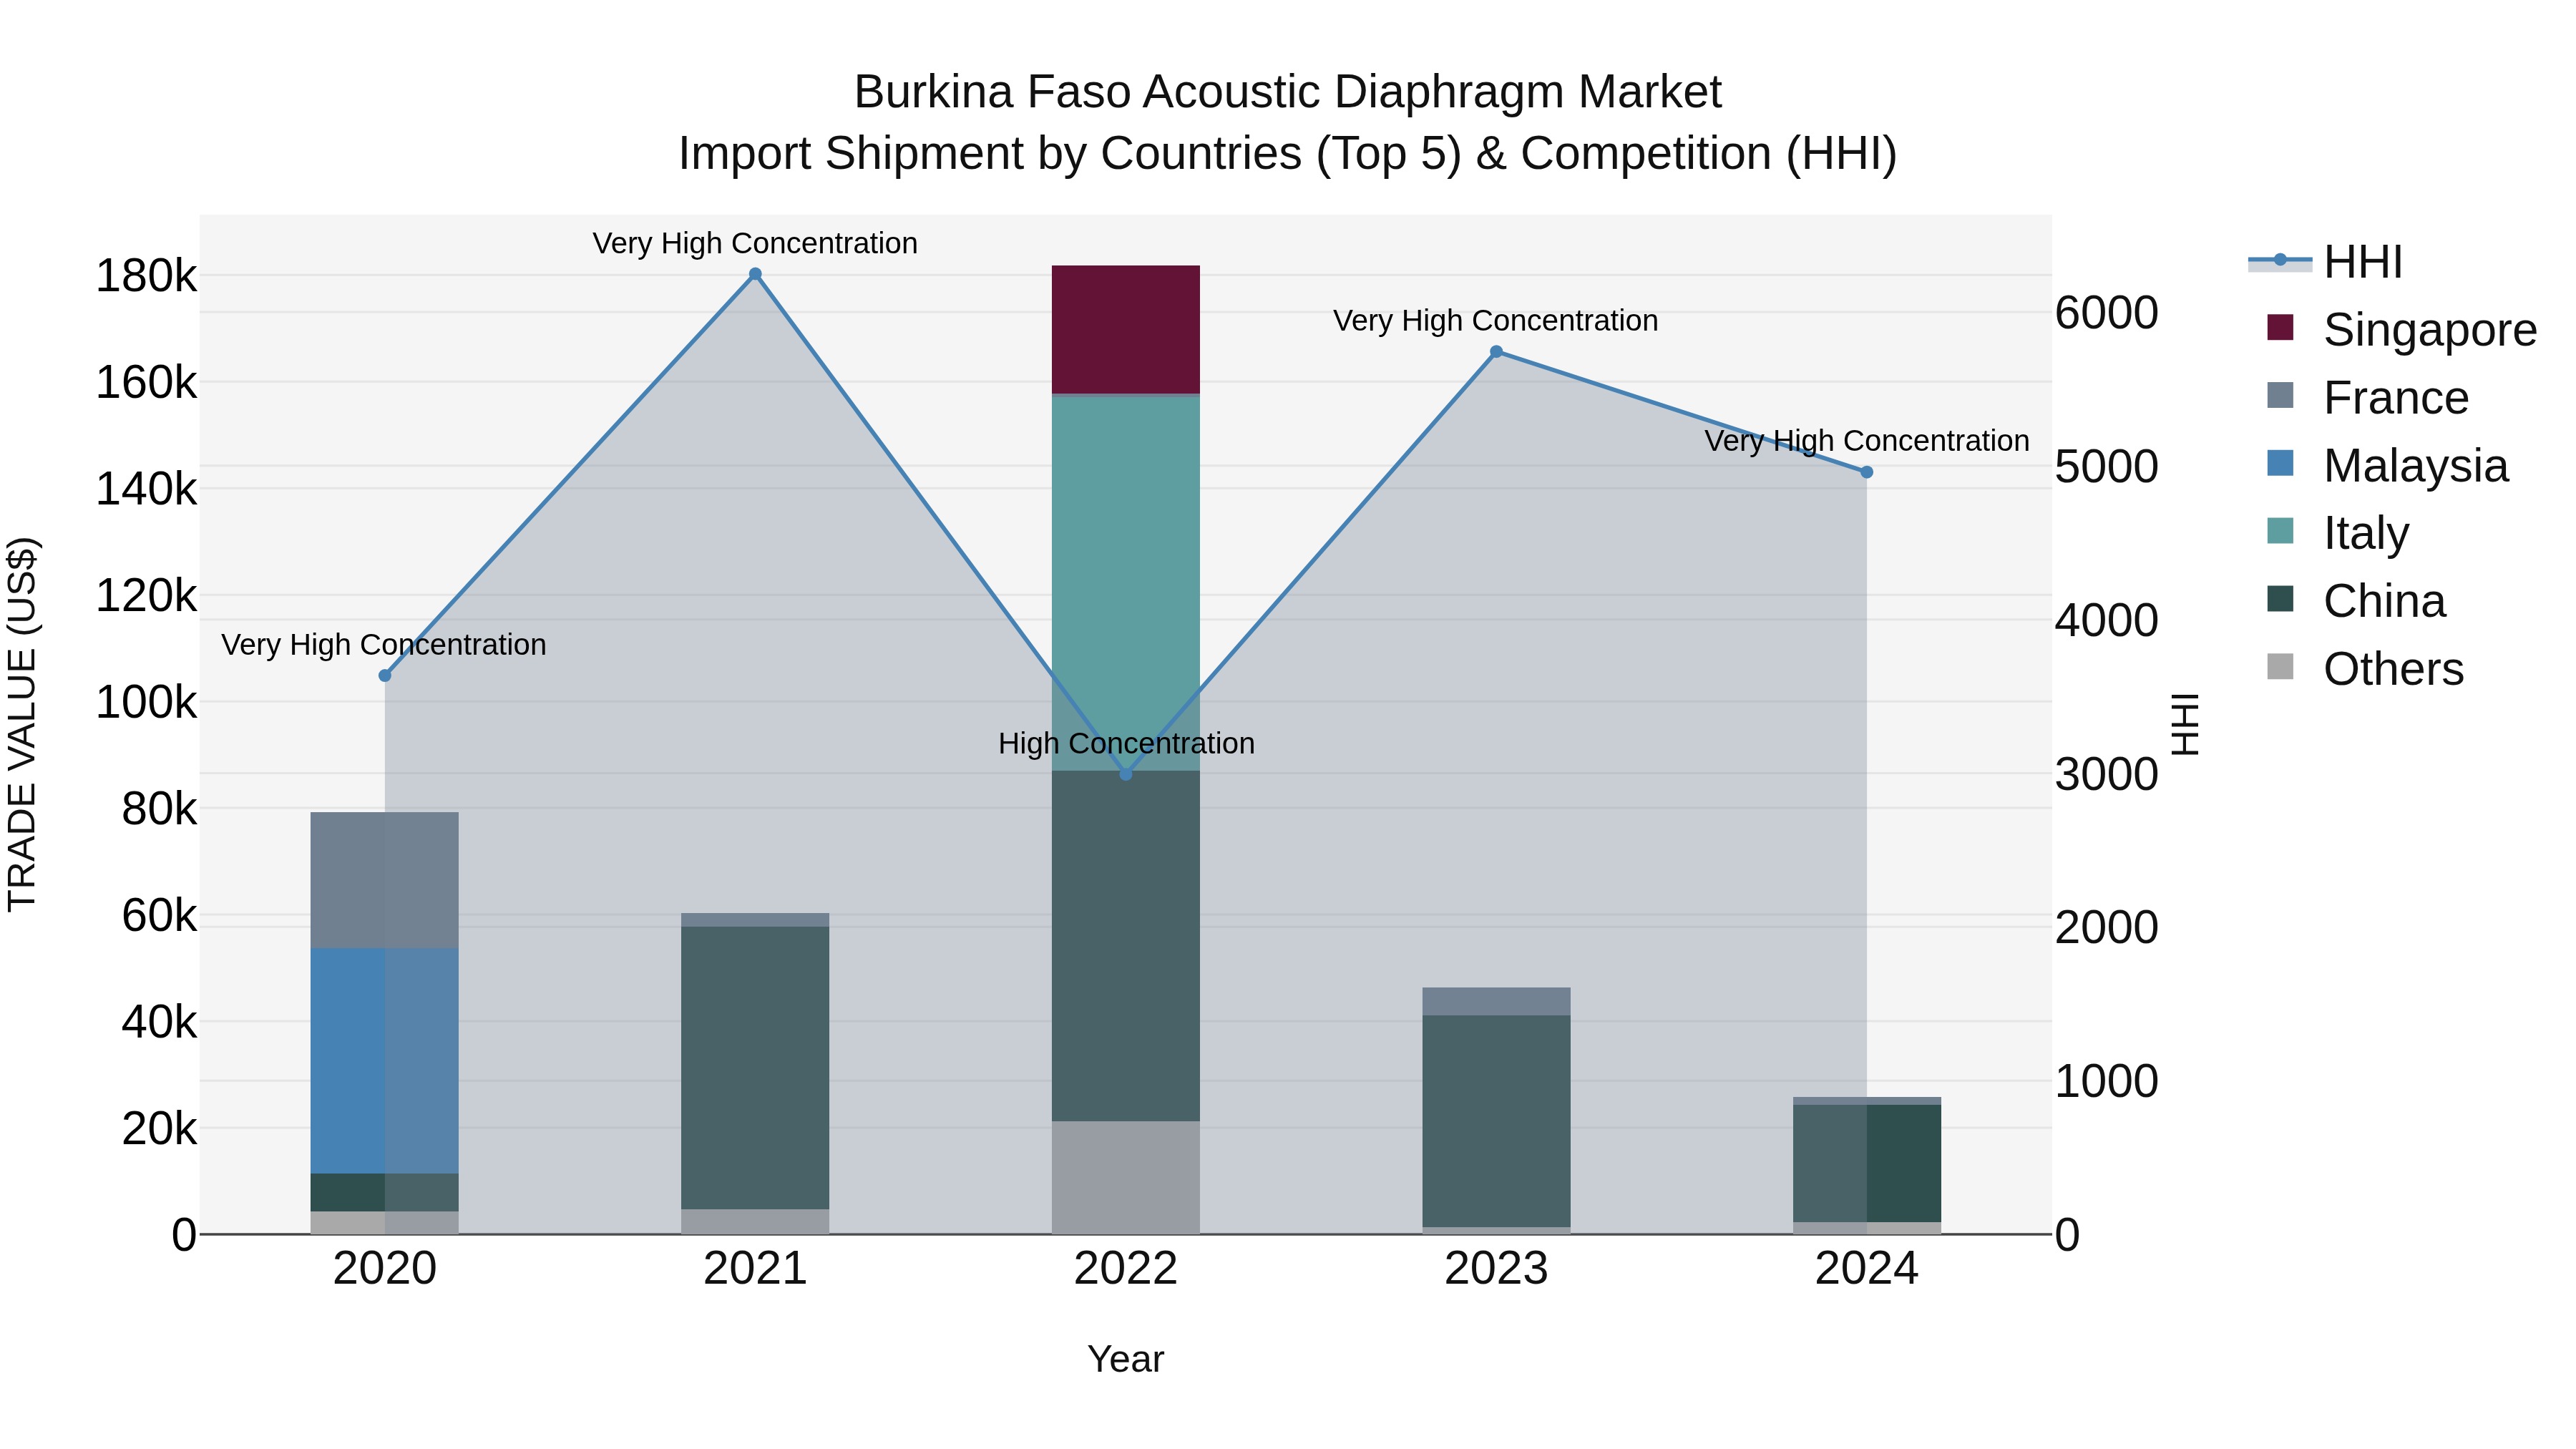
Task: Click the Others segment of 2022 bar
Action: [x=1126, y=1178]
